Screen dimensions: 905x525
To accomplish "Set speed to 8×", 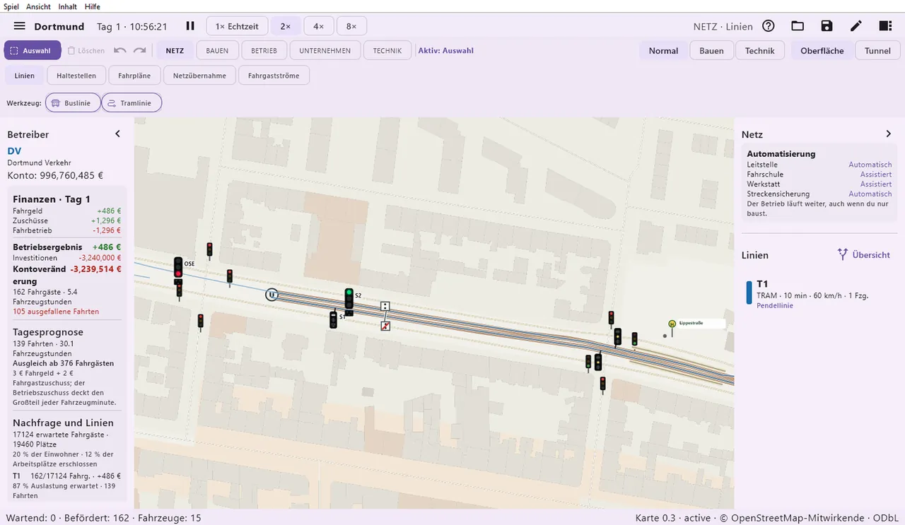I will tap(351, 26).
